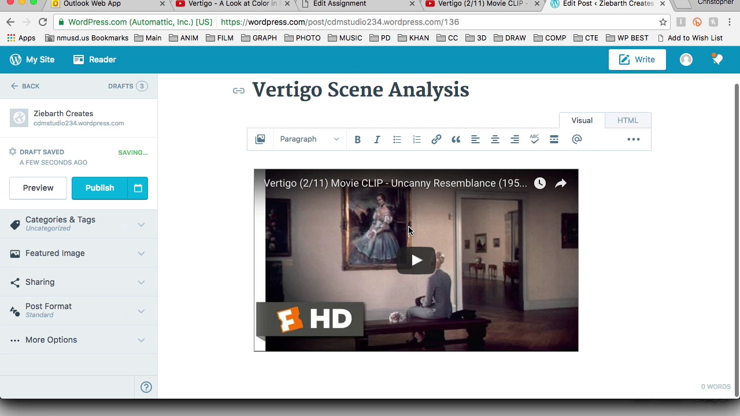This screenshot has width=740, height=416.
Task: Insert a link with the chain icon
Action: [x=436, y=139]
